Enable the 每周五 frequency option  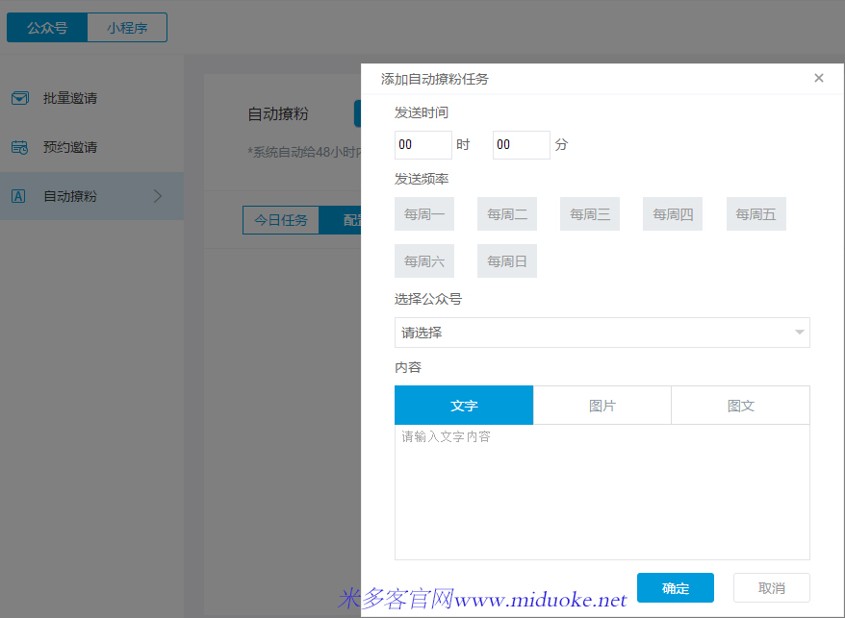755,214
